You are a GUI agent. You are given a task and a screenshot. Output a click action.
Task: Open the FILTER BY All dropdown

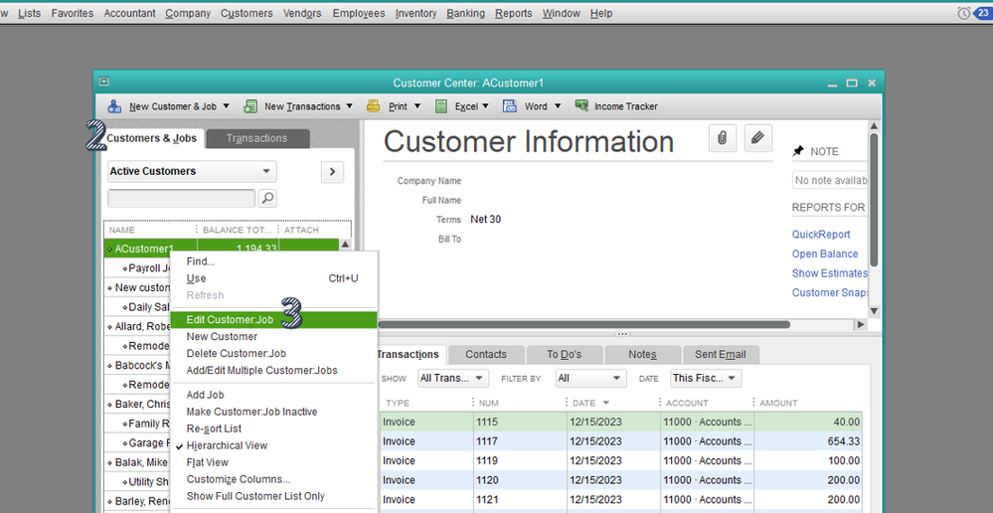(590, 378)
